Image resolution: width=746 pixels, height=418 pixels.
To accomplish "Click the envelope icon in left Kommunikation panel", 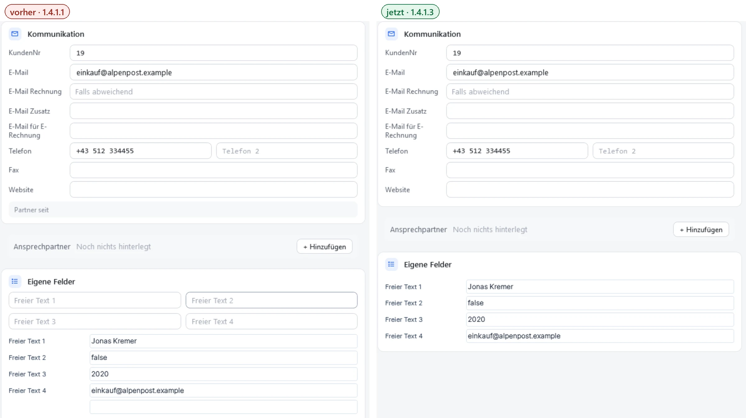I will (15, 34).
